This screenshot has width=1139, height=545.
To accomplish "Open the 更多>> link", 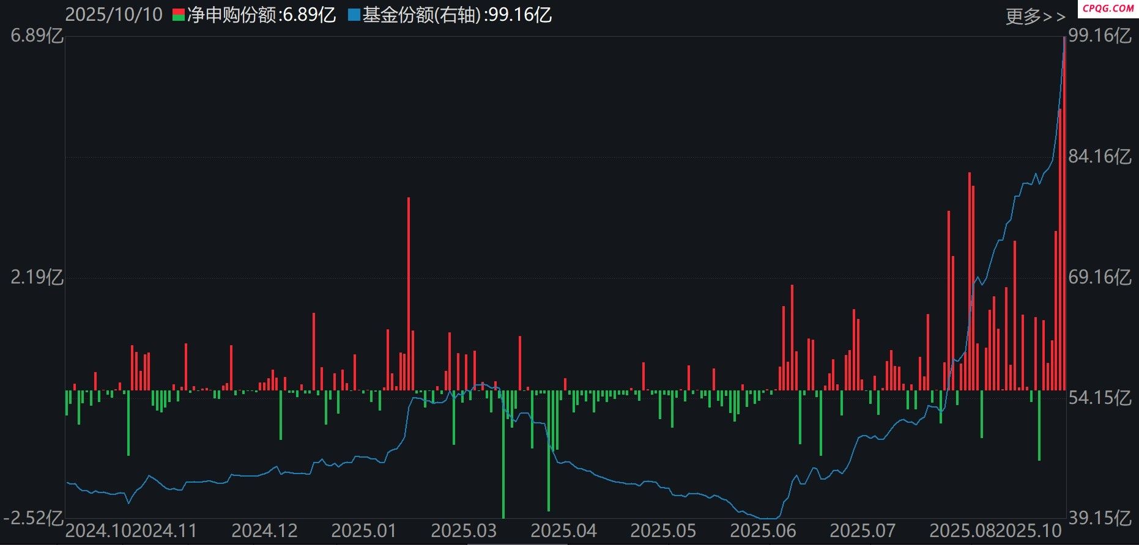I will (1035, 16).
